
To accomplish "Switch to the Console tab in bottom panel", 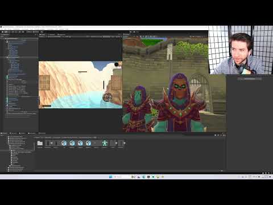I will tap(14, 133).
